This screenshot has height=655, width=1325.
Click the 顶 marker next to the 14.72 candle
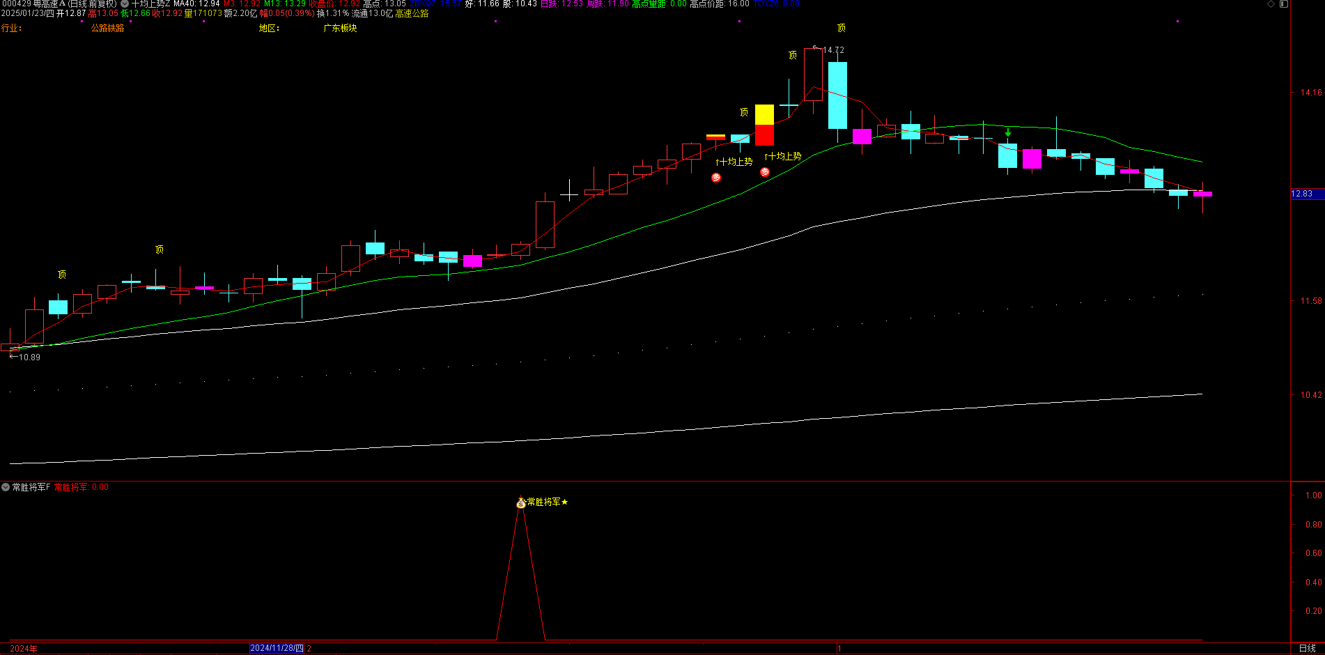point(793,55)
